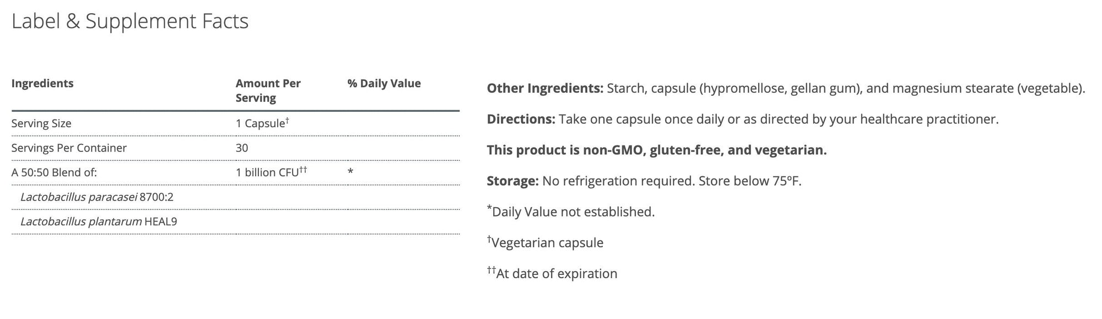The image size is (1102, 319).
Task: Click the 1 Capsule serving value
Action: point(261,123)
